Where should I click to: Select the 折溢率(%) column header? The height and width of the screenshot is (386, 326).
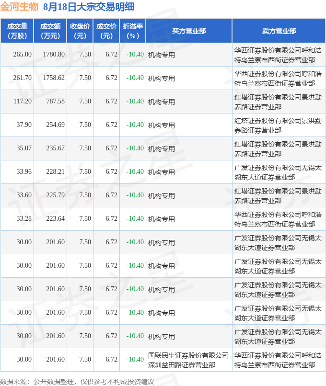[x=133, y=31]
